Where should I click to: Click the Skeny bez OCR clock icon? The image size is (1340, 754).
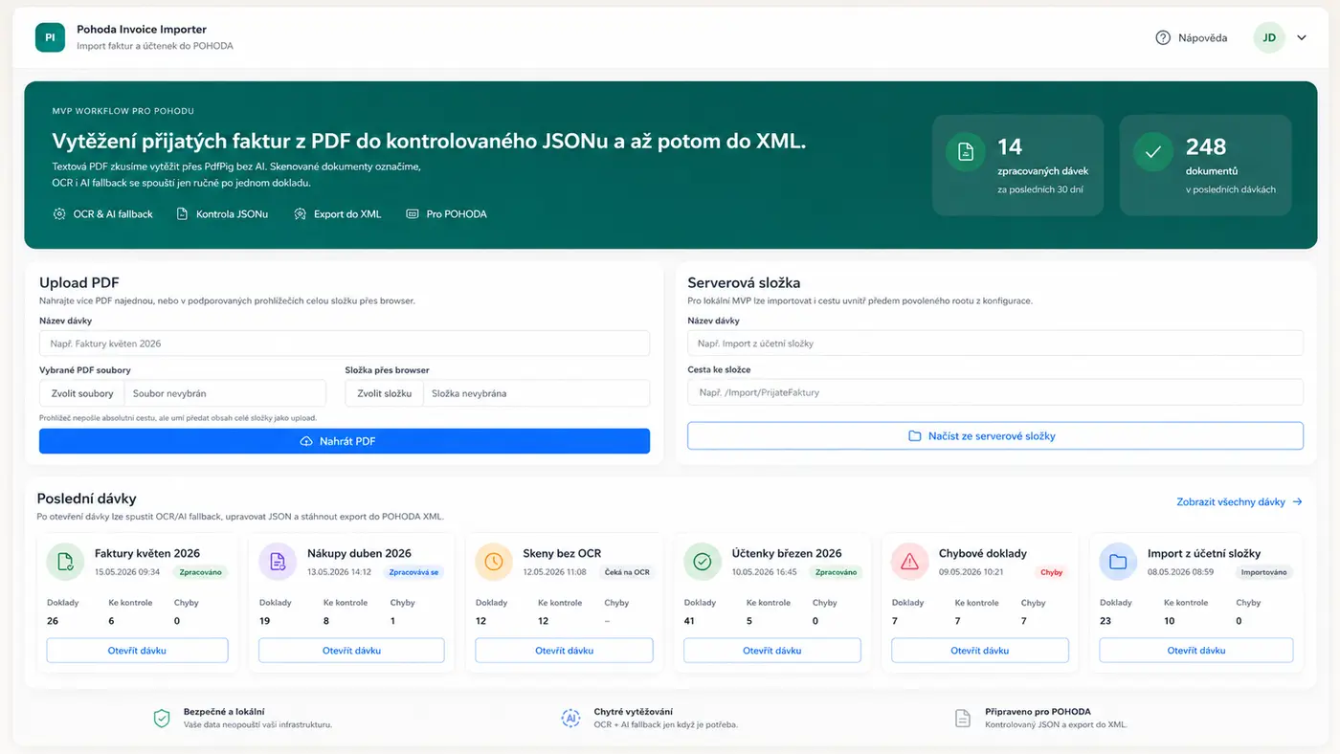[x=494, y=562]
